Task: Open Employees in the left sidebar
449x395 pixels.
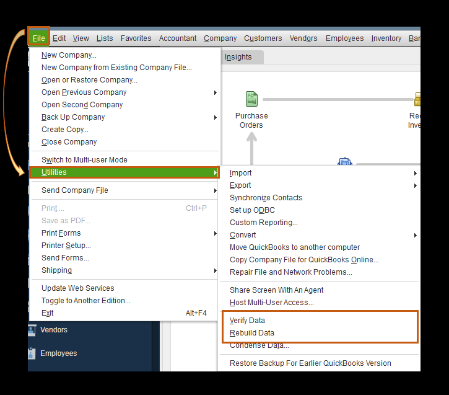Action: coord(58,353)
